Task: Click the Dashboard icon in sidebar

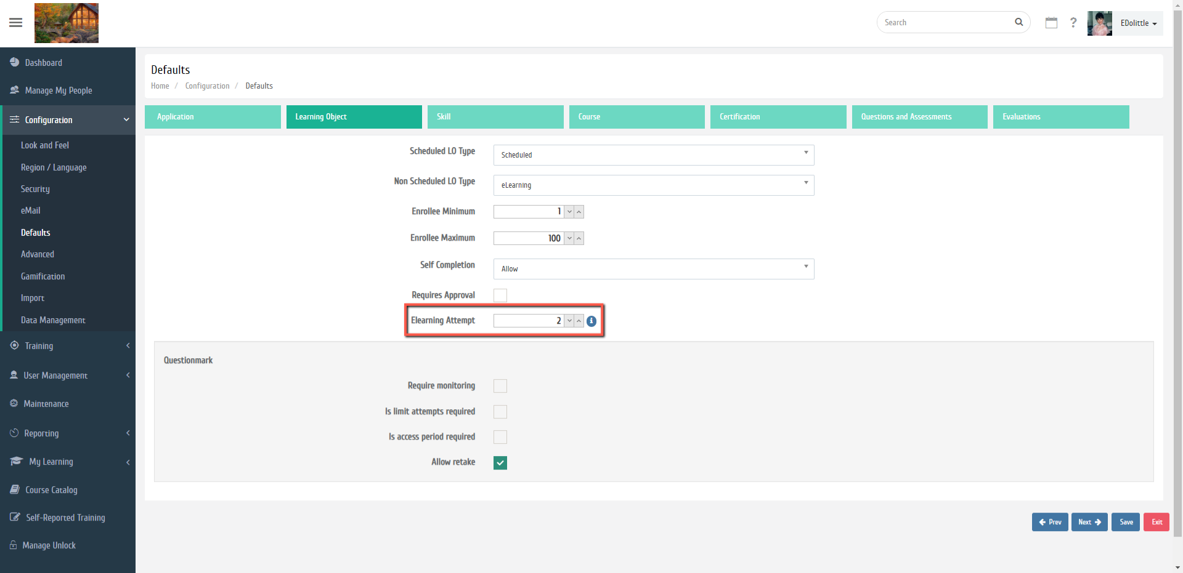Action: click(14, 62)
